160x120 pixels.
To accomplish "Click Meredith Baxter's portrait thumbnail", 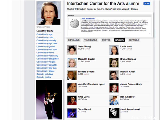I will 72,63.
